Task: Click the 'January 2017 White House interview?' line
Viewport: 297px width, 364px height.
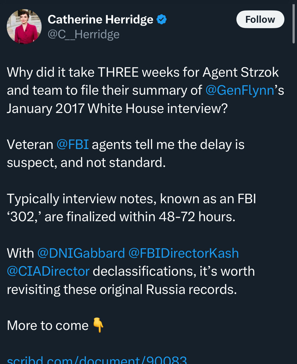Action: coord(117,108)
